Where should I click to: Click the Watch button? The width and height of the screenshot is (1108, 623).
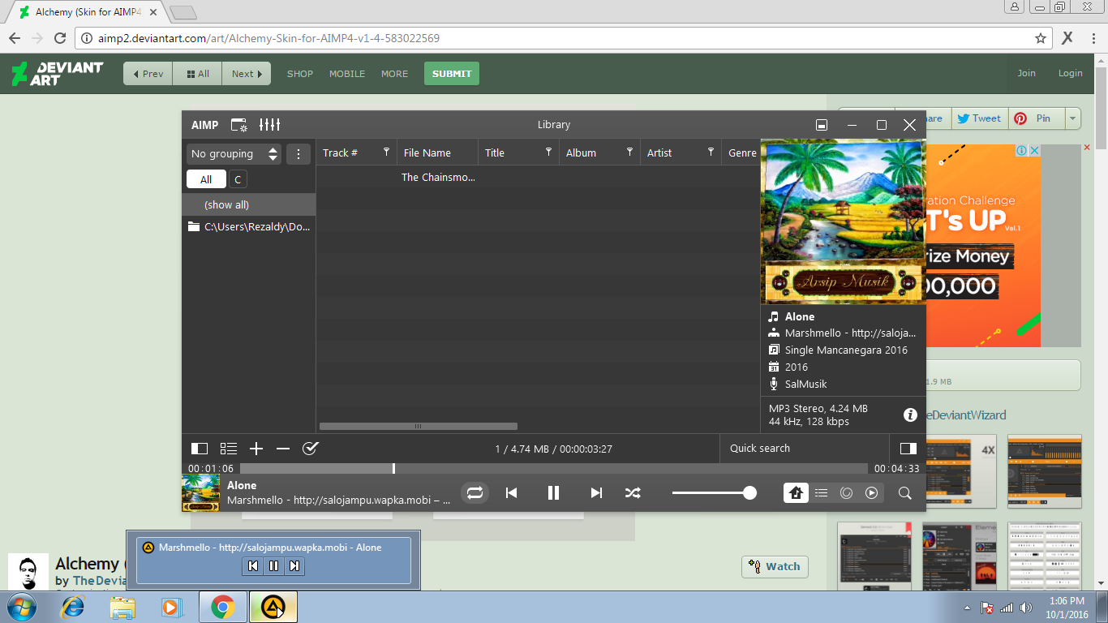point(775,567)
